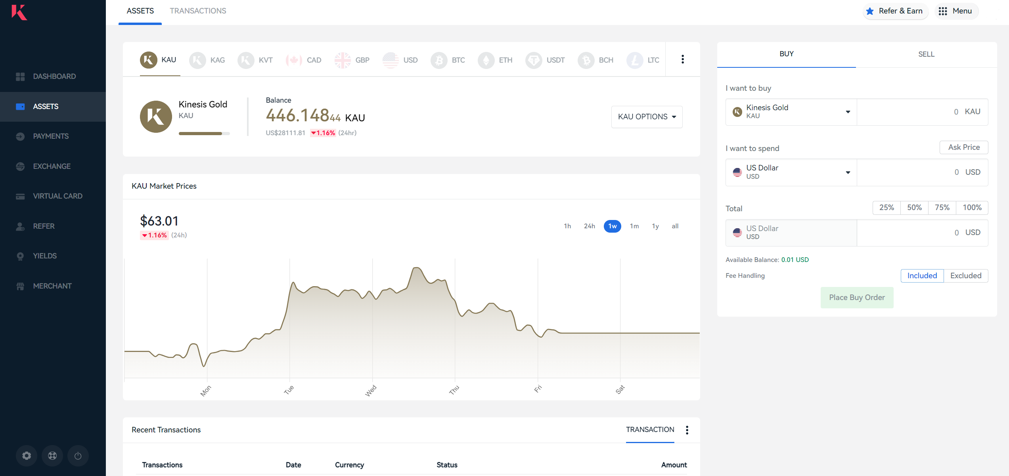
Task: Open the US Dollar spend currency dropdown
Action: pos(791,172)
